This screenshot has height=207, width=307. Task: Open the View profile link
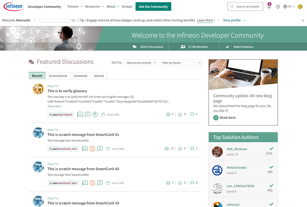[232, 20]
